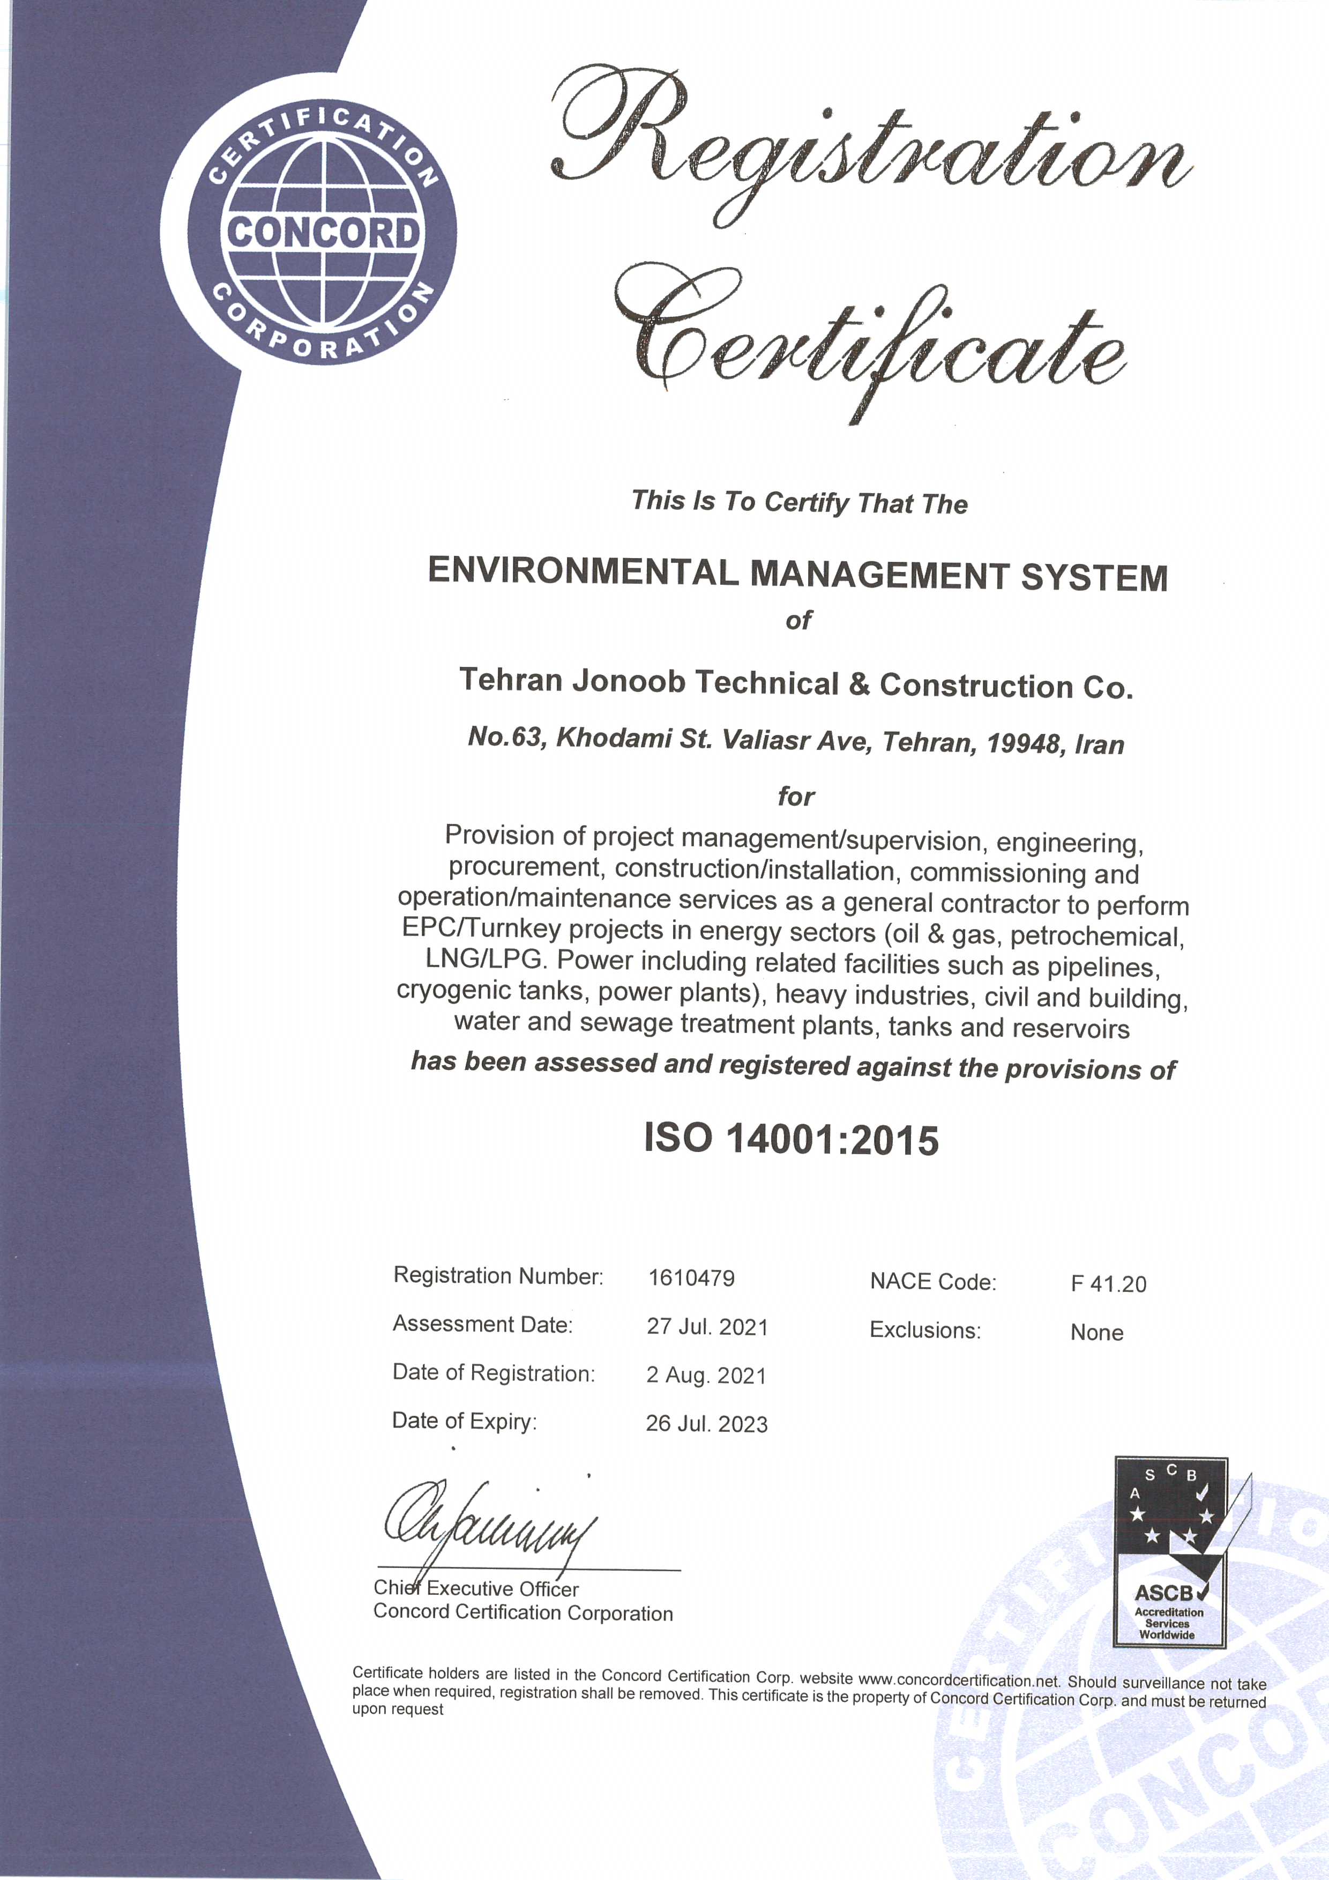Click the www.concordcertification.net website address
The height and width of the screenshot is (1880, 1329).
pos(959,1680)
